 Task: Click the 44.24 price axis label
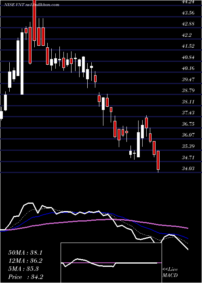pos(189,2)
